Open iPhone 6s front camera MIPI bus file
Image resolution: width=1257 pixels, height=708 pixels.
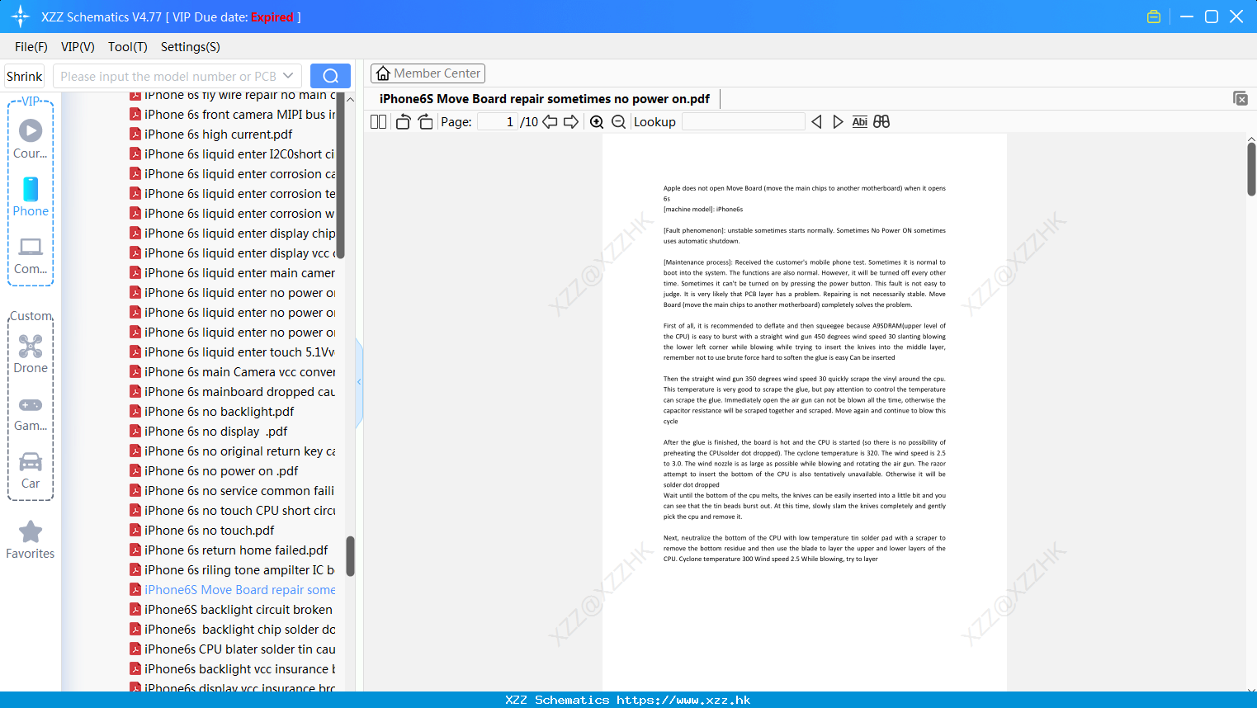(x=239, y=115)
